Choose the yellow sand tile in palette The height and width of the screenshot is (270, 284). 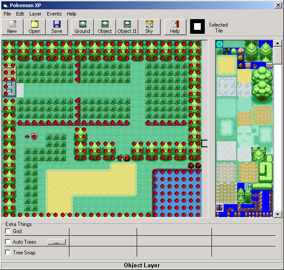pyautogui.click(x=226, y=65)
